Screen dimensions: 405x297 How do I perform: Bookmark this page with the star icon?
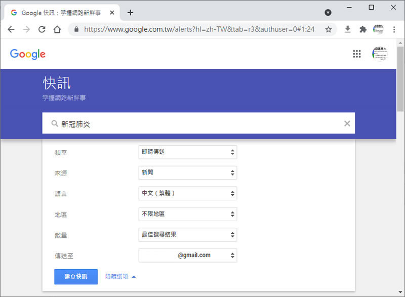[328, 29]
